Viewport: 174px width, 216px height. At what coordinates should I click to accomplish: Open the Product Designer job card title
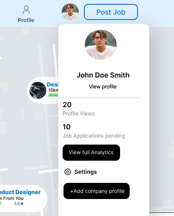pos(20,192)
